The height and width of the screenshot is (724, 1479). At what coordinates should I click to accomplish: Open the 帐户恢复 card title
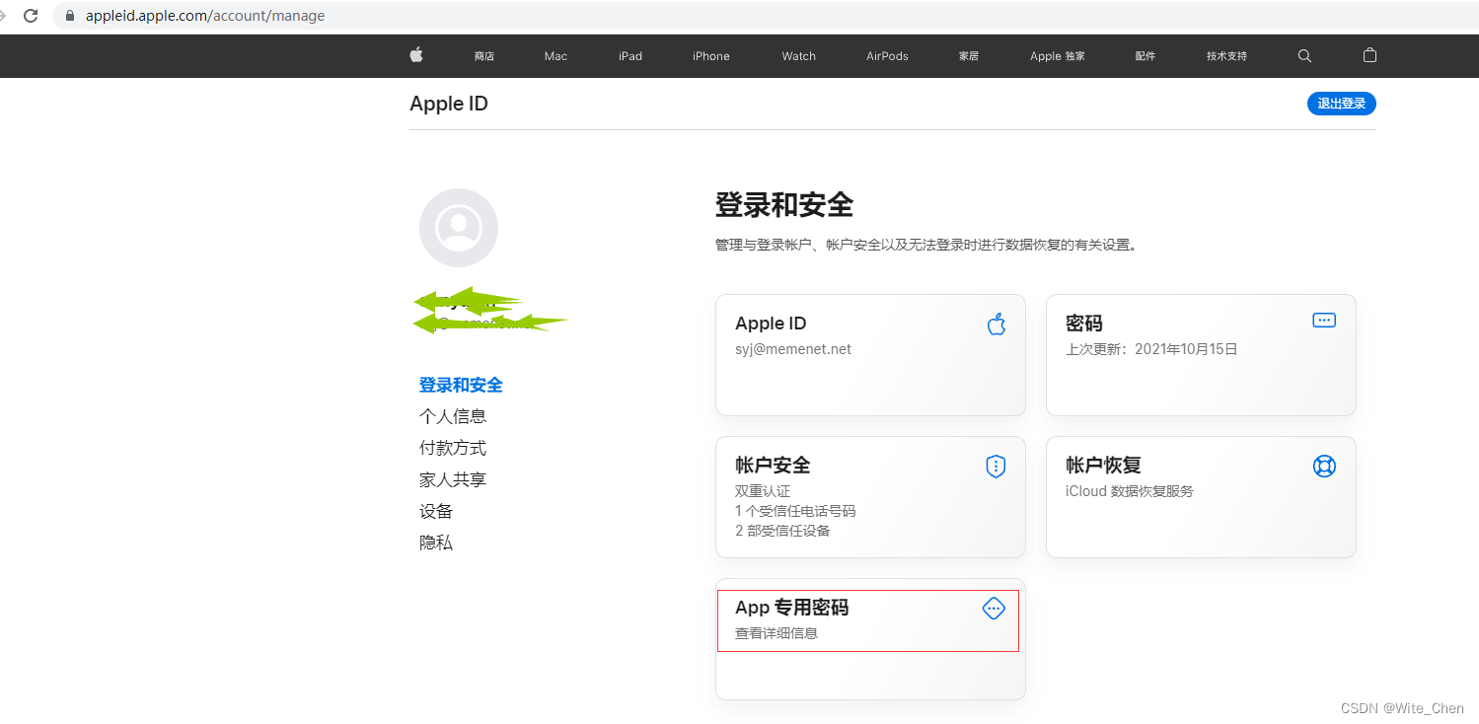1103,465
